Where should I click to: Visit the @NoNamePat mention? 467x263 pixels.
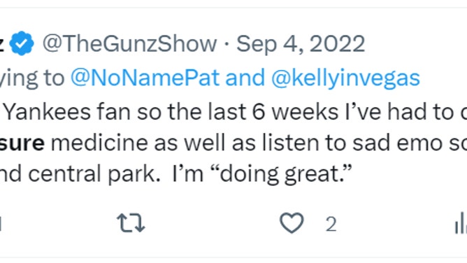coord(145,78)
